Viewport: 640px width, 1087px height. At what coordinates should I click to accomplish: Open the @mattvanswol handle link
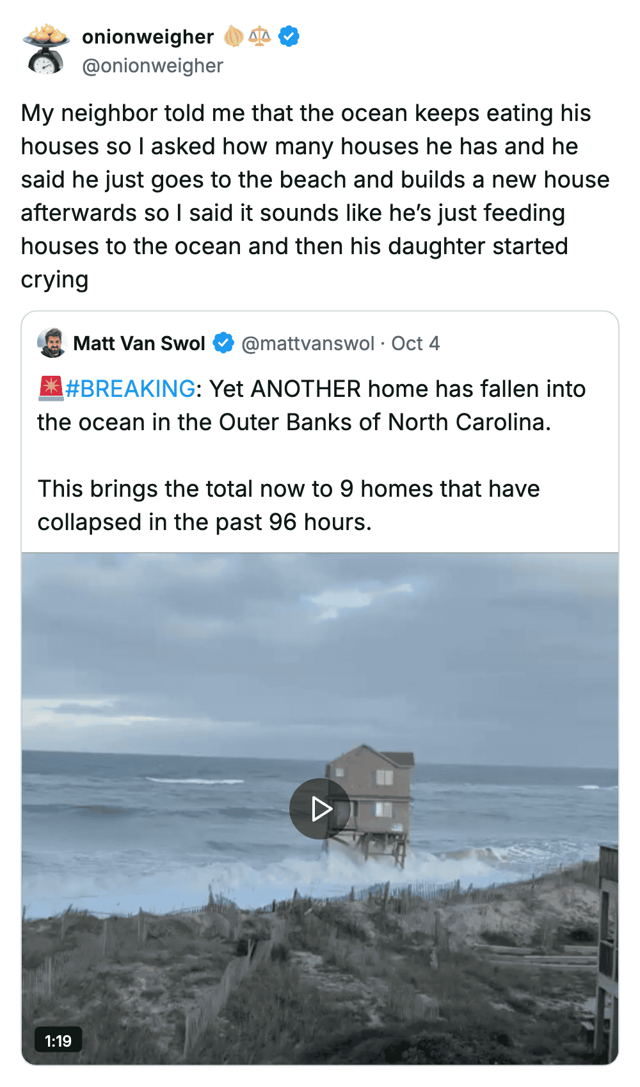click(x=307, y=343)
